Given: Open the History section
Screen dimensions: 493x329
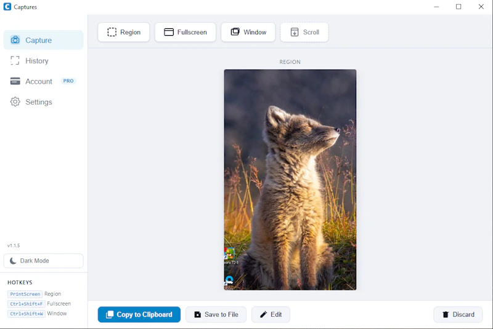Looking at the screenshot, I should tap(43, 60).
